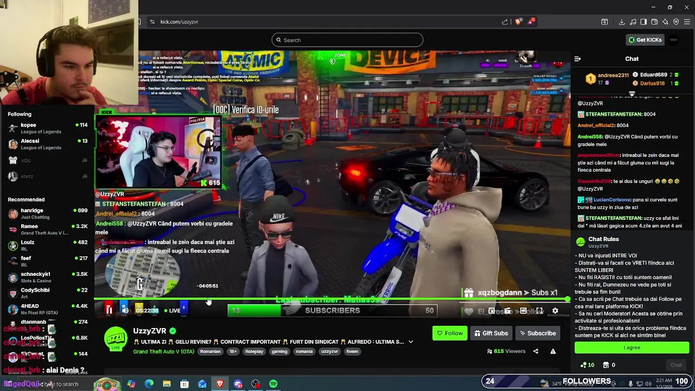Open Alecssi channel in Following list

tap(47, 144)
